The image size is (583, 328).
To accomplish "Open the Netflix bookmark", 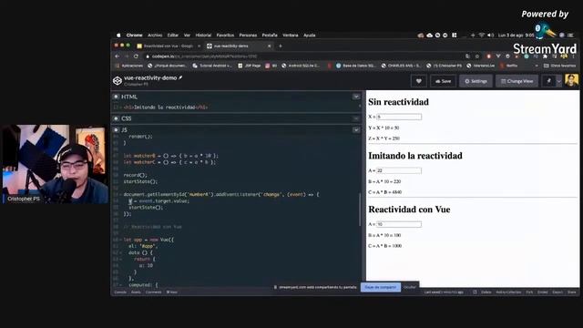I will (x=509, y=66).
